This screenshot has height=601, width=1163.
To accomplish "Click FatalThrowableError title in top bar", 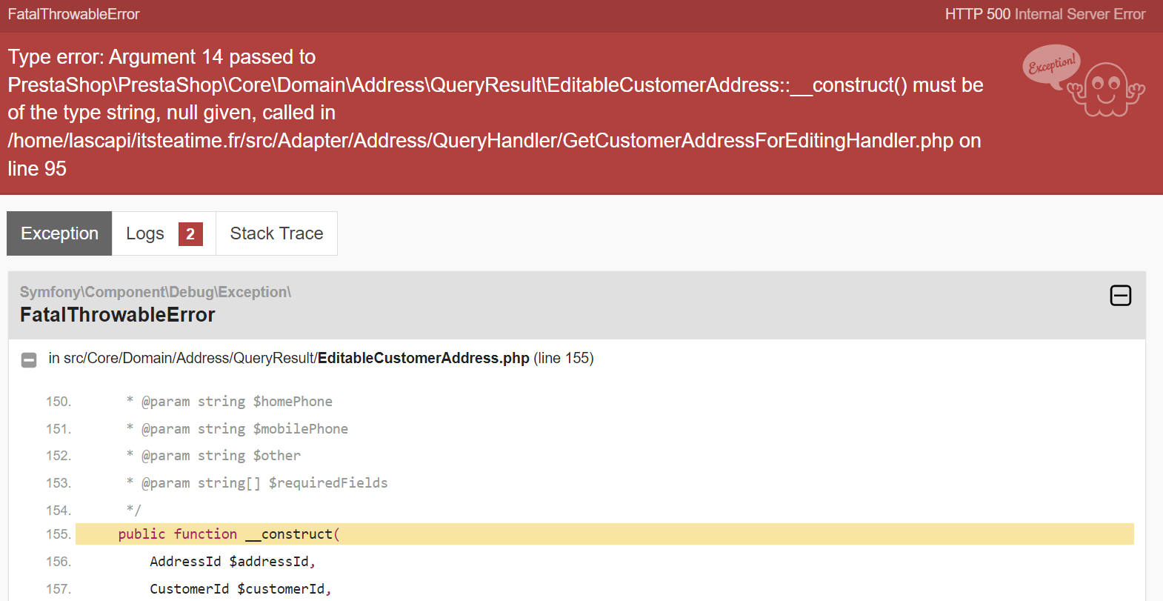I will pos(73,14).
